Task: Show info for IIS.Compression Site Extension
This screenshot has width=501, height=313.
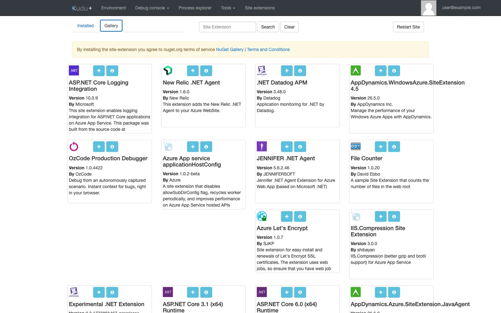Action: [x=394, y=216]
